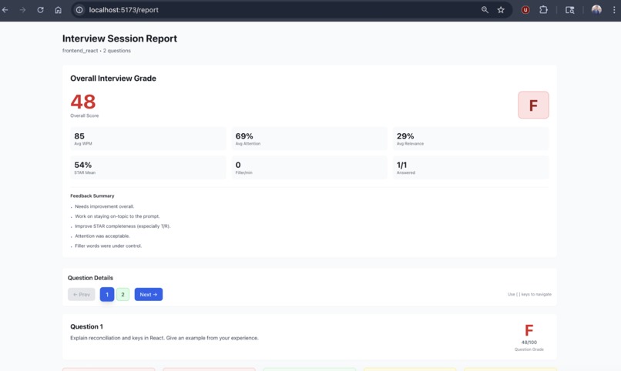Click the 1/1 Answered card

[x=471, y=167]
